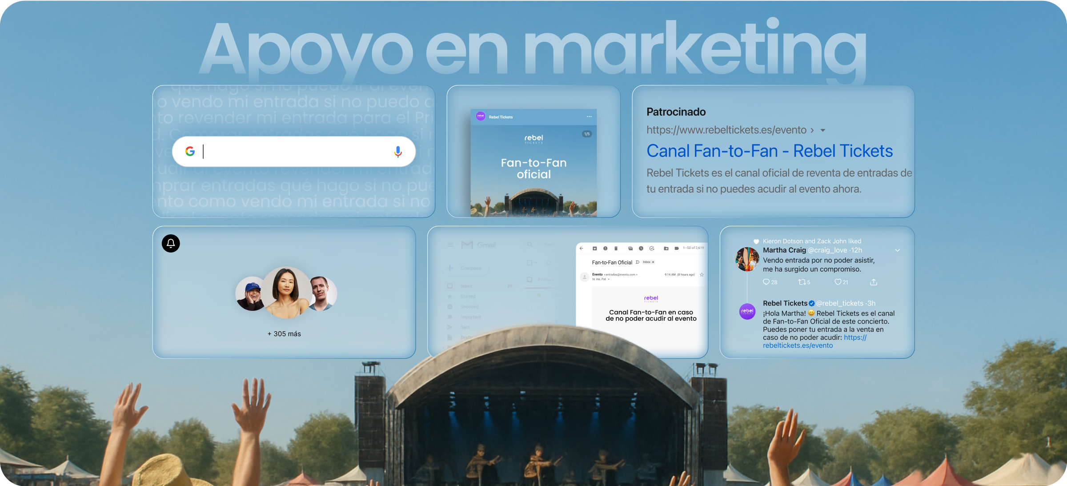The width and height of the screenshot is (1067, 486).
Task: Open Canal Fan-to-Fan - Rebel Tickets ad link
Action: pyautogui.click(x=769, y=151)
